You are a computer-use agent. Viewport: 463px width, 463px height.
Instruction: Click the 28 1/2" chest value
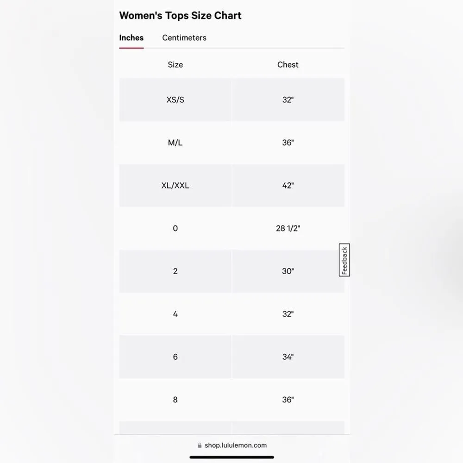tap(288, 228)
